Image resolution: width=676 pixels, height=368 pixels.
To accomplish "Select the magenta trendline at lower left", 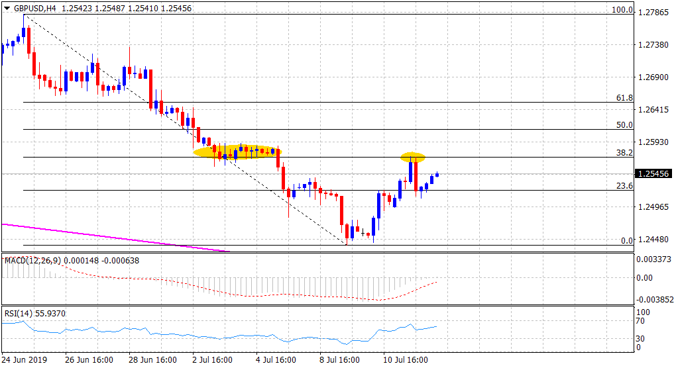I will coord(115,237).
